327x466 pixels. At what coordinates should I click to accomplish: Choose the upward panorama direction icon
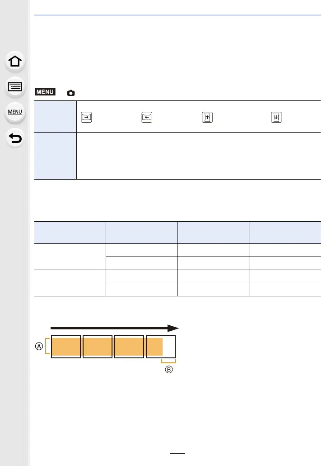point(207,117)
